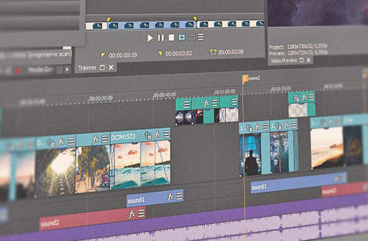
Task: Open menu of red sound2 audio clip
Action: tap(141, 213)
